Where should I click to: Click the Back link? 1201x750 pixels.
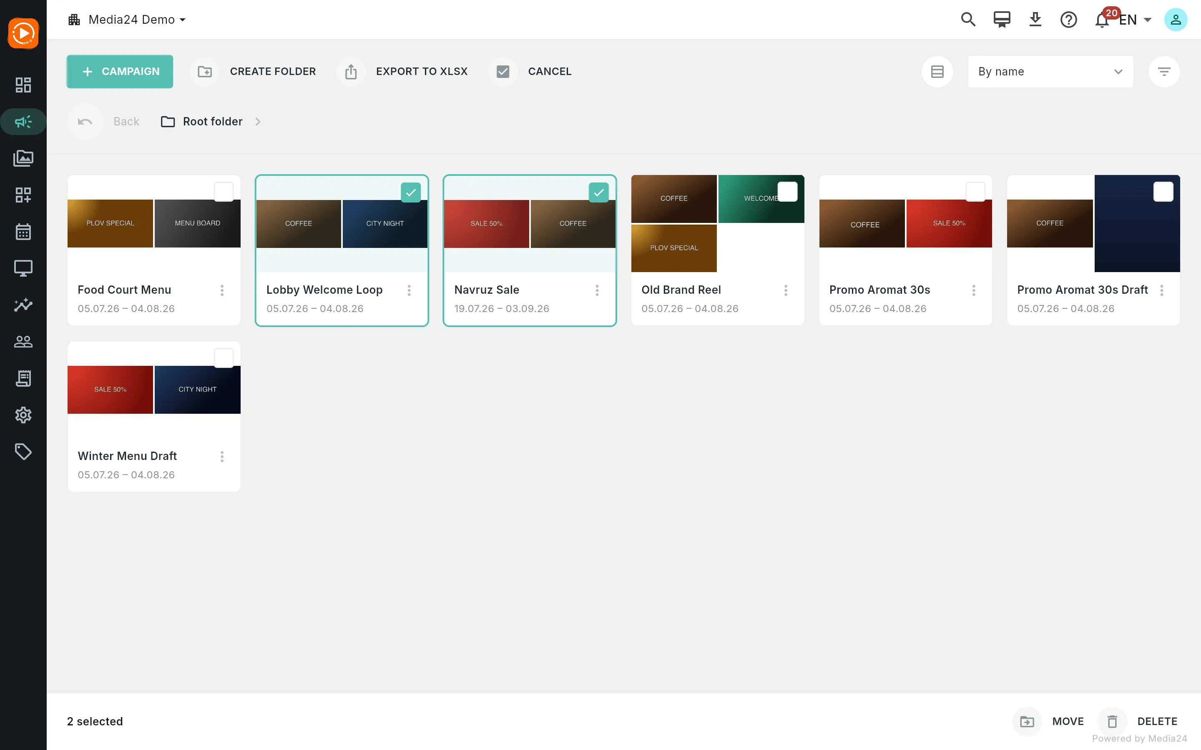click(126, 122)
